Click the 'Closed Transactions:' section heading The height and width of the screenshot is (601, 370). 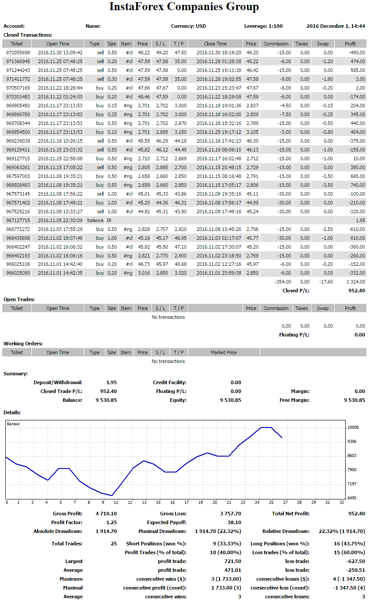[28, 34]
